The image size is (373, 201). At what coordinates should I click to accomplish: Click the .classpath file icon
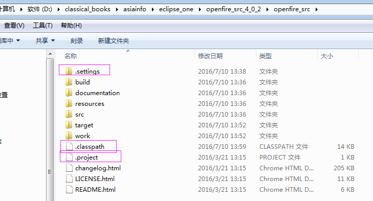[69, 146]
